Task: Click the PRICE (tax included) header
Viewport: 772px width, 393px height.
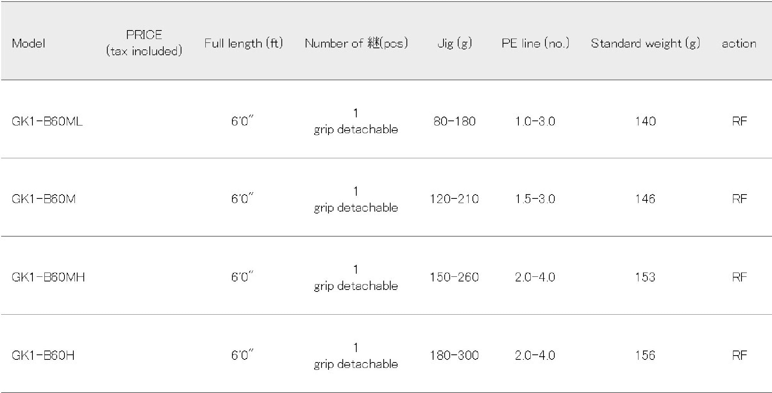Action: coord(144,43)
